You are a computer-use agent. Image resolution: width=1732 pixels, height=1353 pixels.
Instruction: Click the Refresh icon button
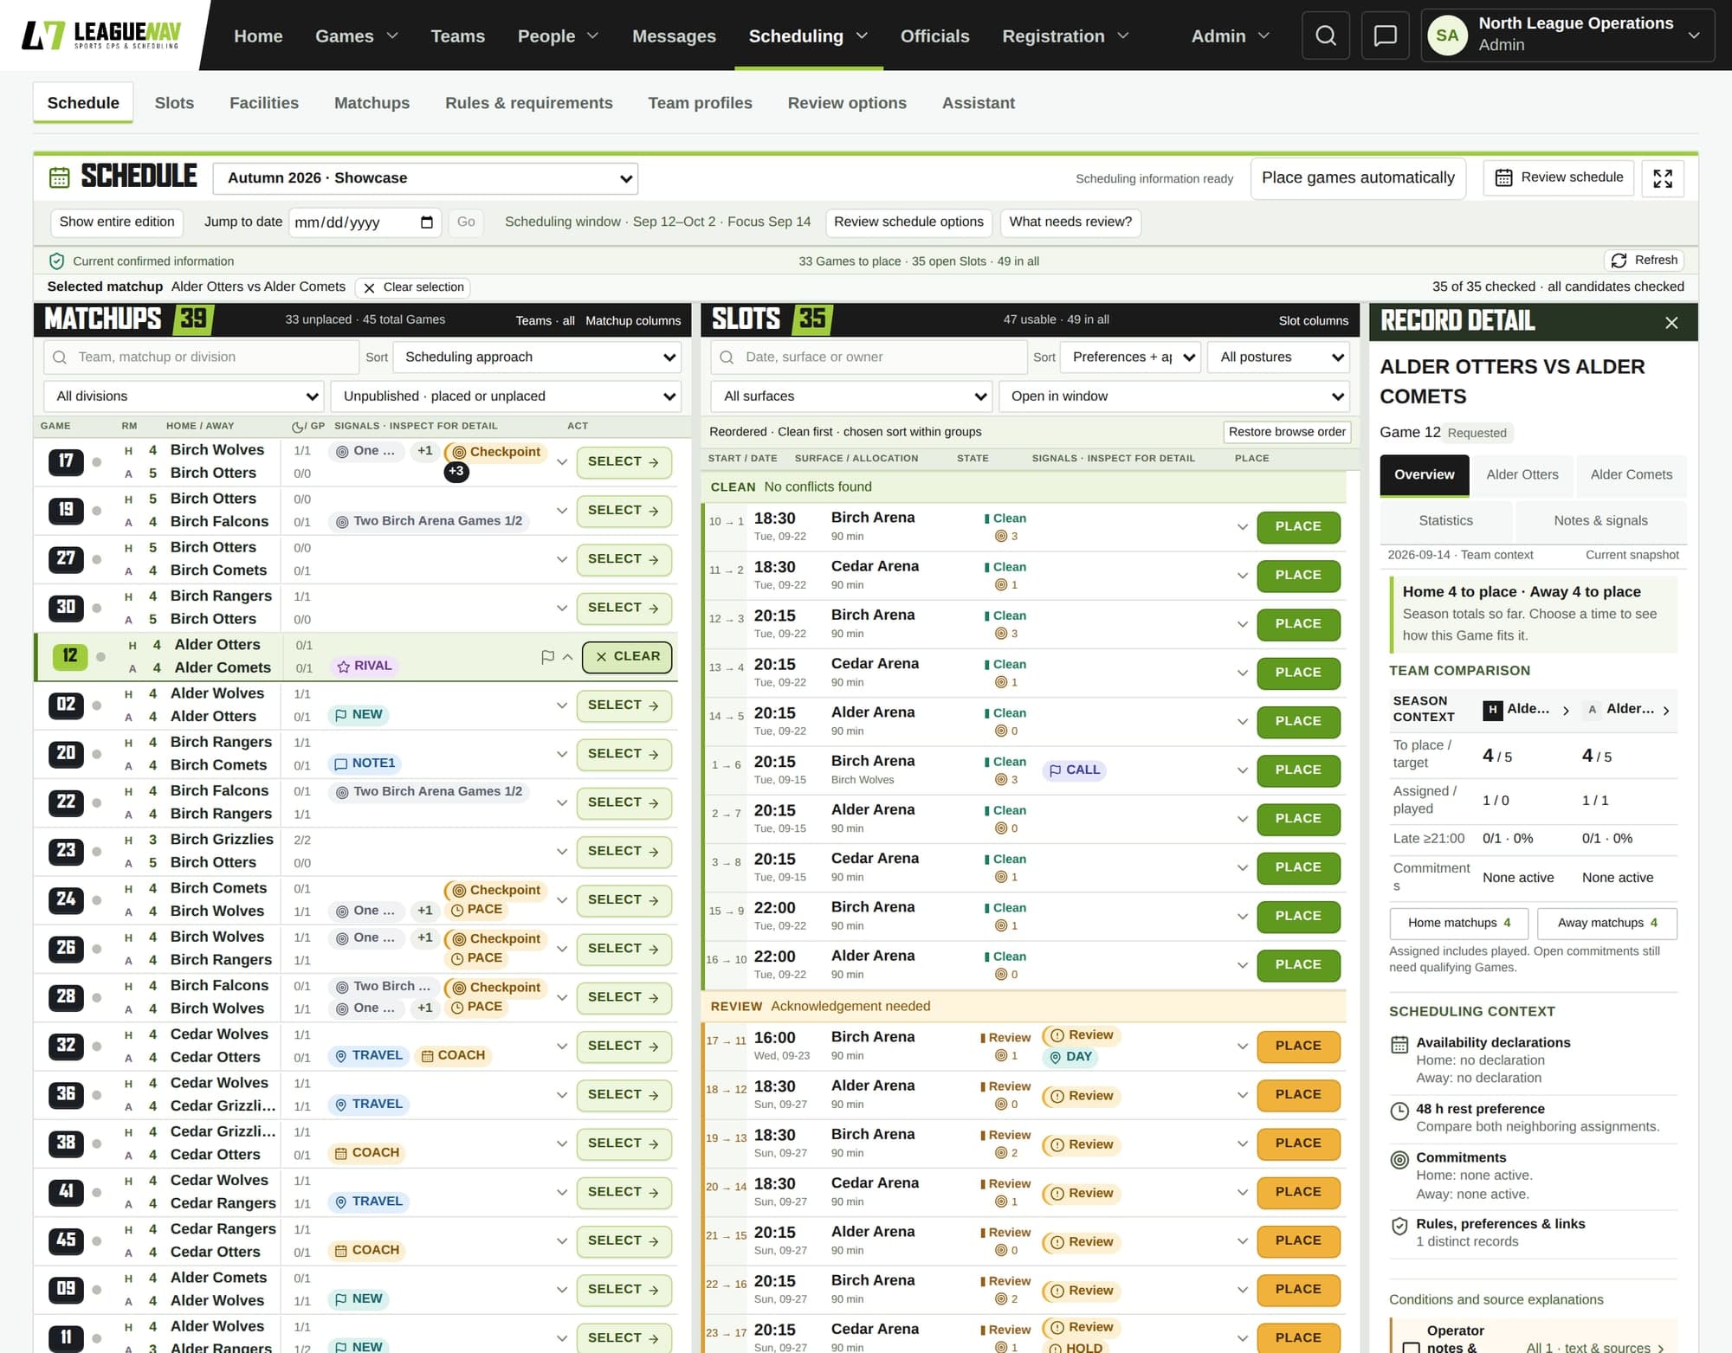coord(1644,261)
